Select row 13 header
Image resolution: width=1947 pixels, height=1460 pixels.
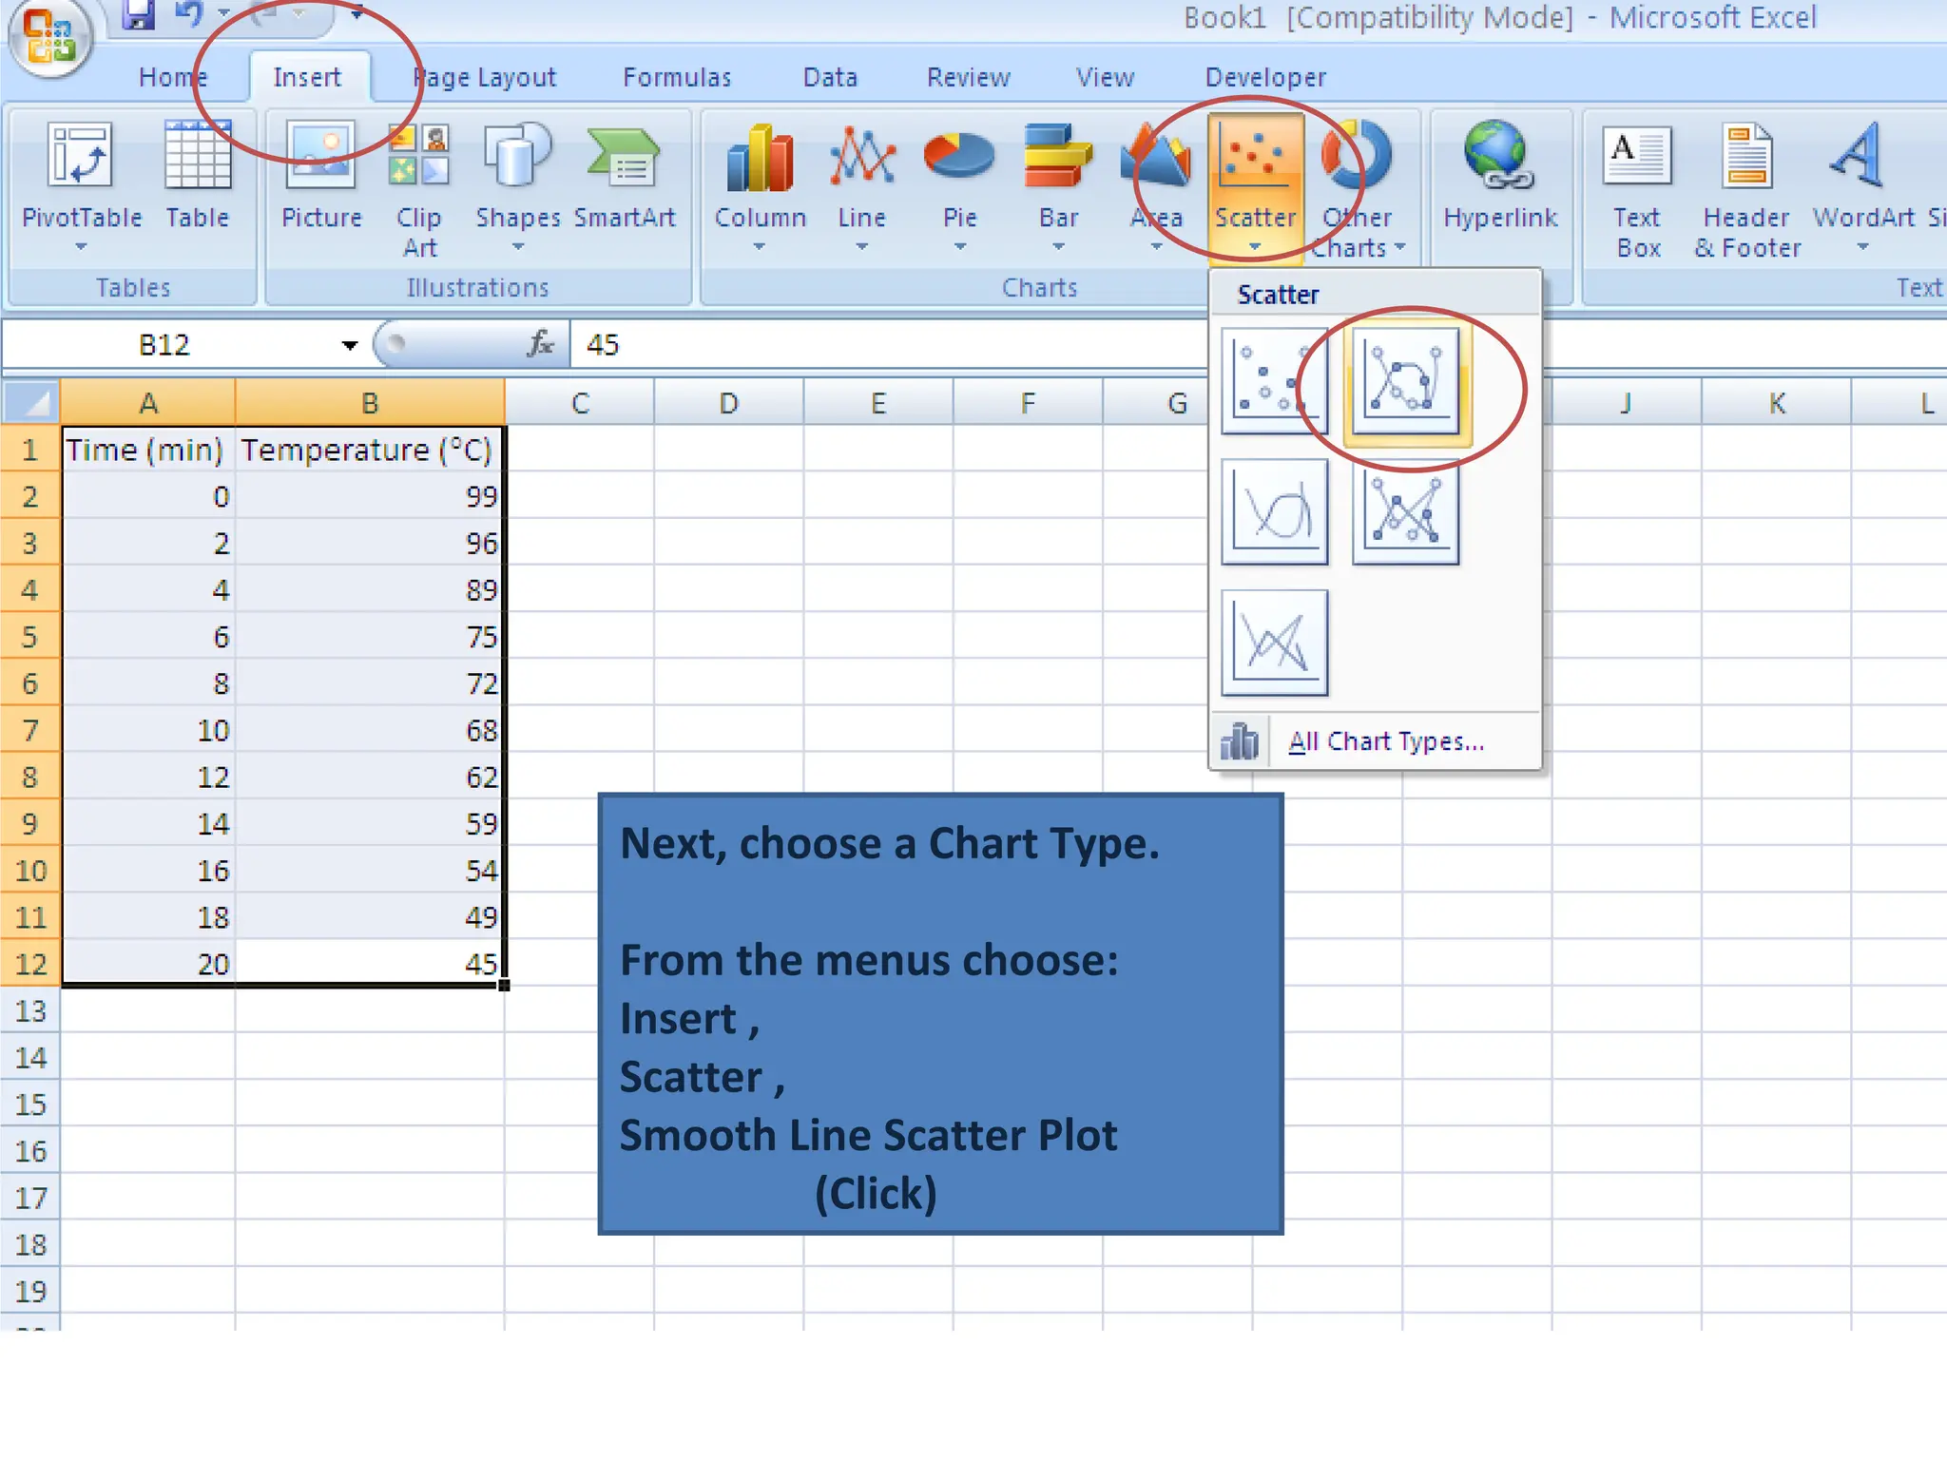30,1010
